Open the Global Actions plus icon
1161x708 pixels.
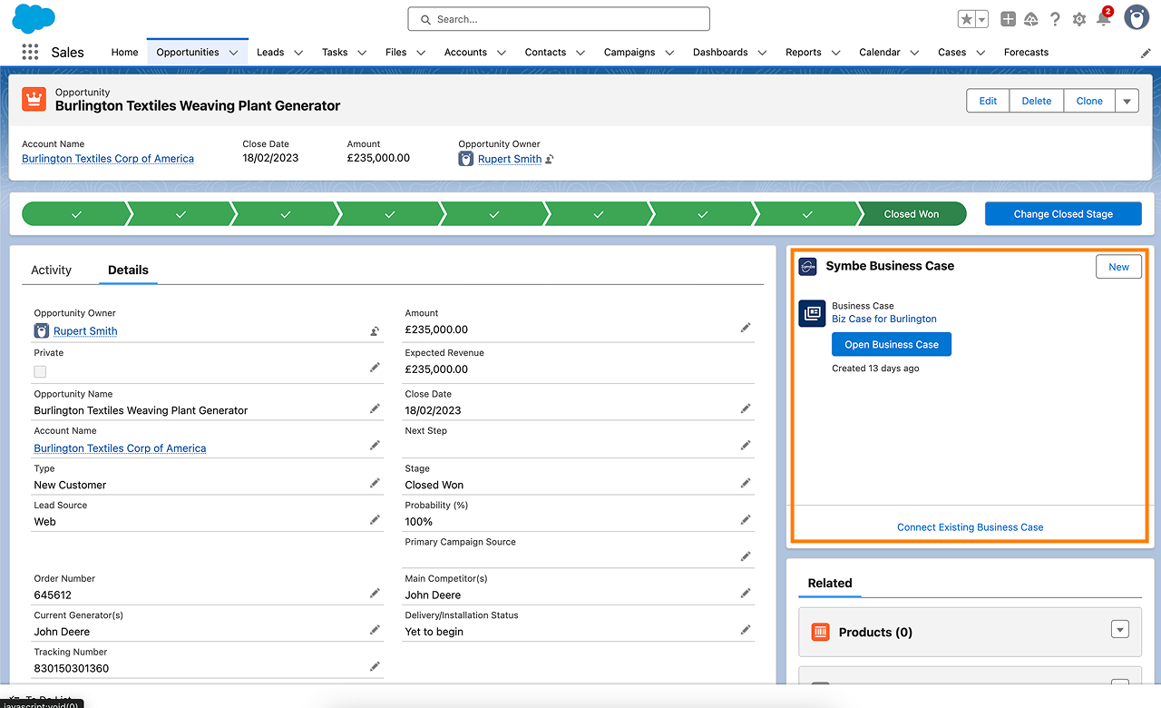(x=1009, y=19)
